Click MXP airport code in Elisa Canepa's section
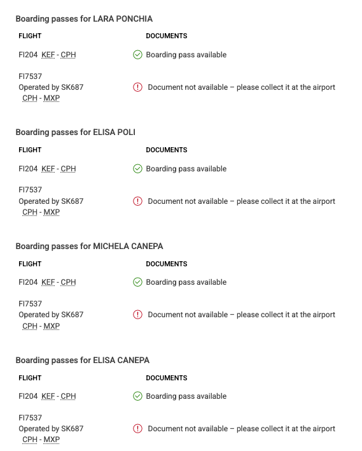This screenshot has width=362, height=451. tap(52, 440)
